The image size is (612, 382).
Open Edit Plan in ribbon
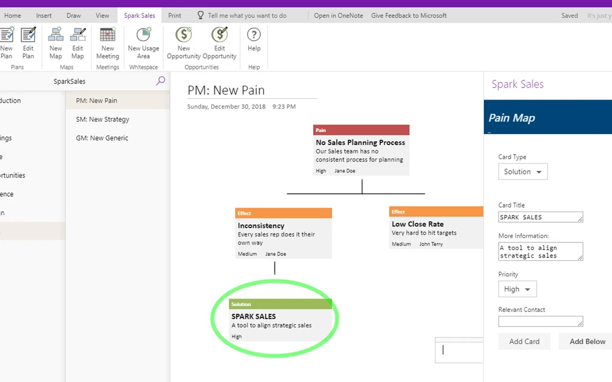coord(28,43)
